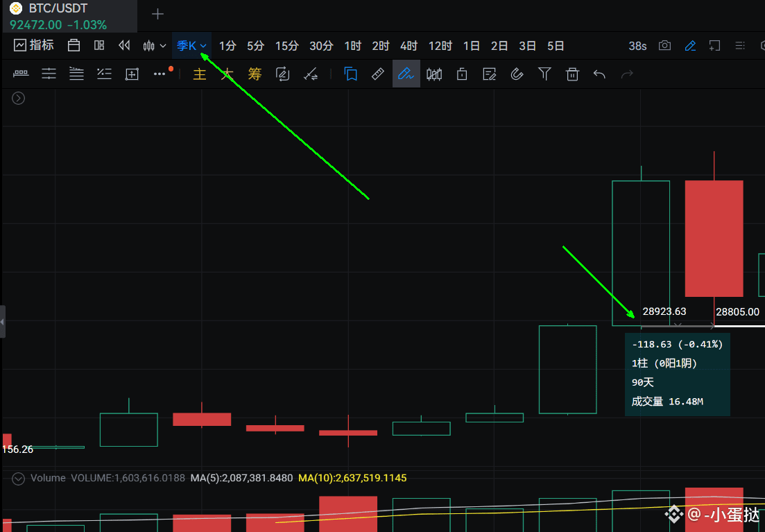Toggle the 筹 chip distribution button
This screenshot has width=765, height=532.
(255, 74)
